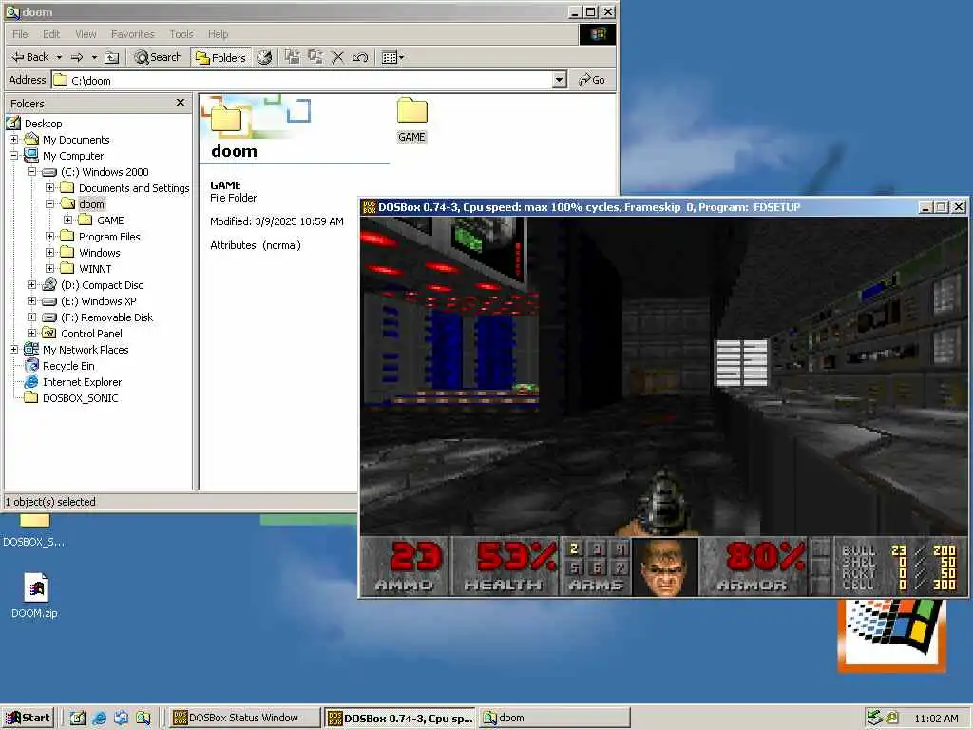Expand My Documents in the tree
This screenshot has height=730, width=973.
click(x=13, y=140)
